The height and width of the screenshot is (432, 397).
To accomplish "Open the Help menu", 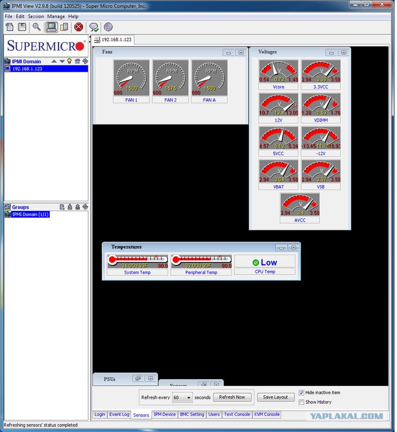I will click(x=73, y=16).
